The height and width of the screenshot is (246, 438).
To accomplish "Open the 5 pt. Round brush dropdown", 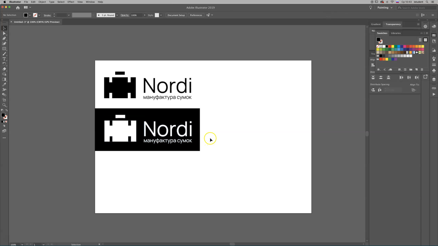I will [117, 15].
